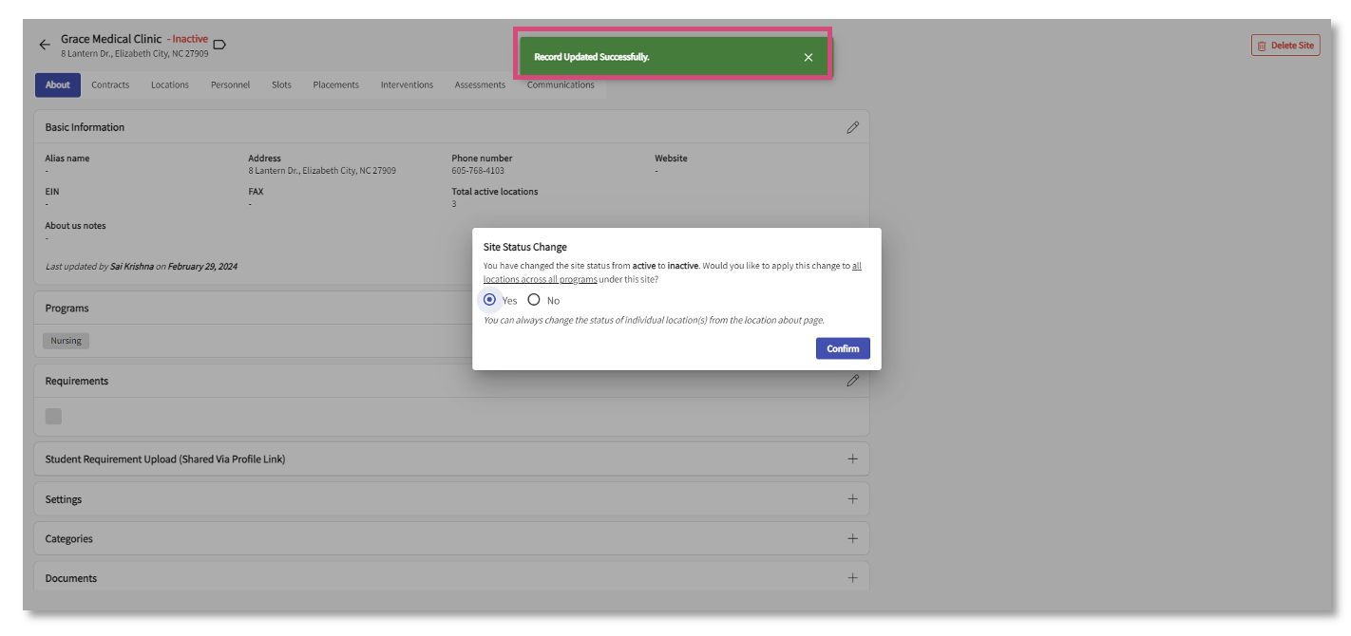Click the trash icon in Delete Site

(x=1262, y=46)
